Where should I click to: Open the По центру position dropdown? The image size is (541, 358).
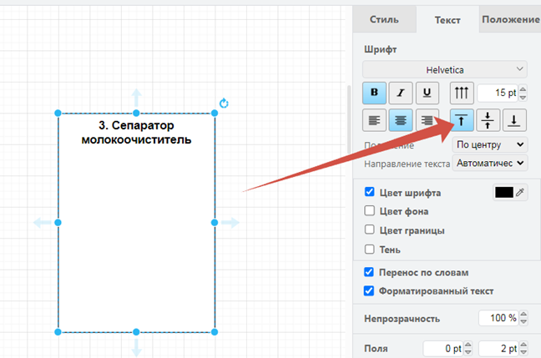click(489, 144)
